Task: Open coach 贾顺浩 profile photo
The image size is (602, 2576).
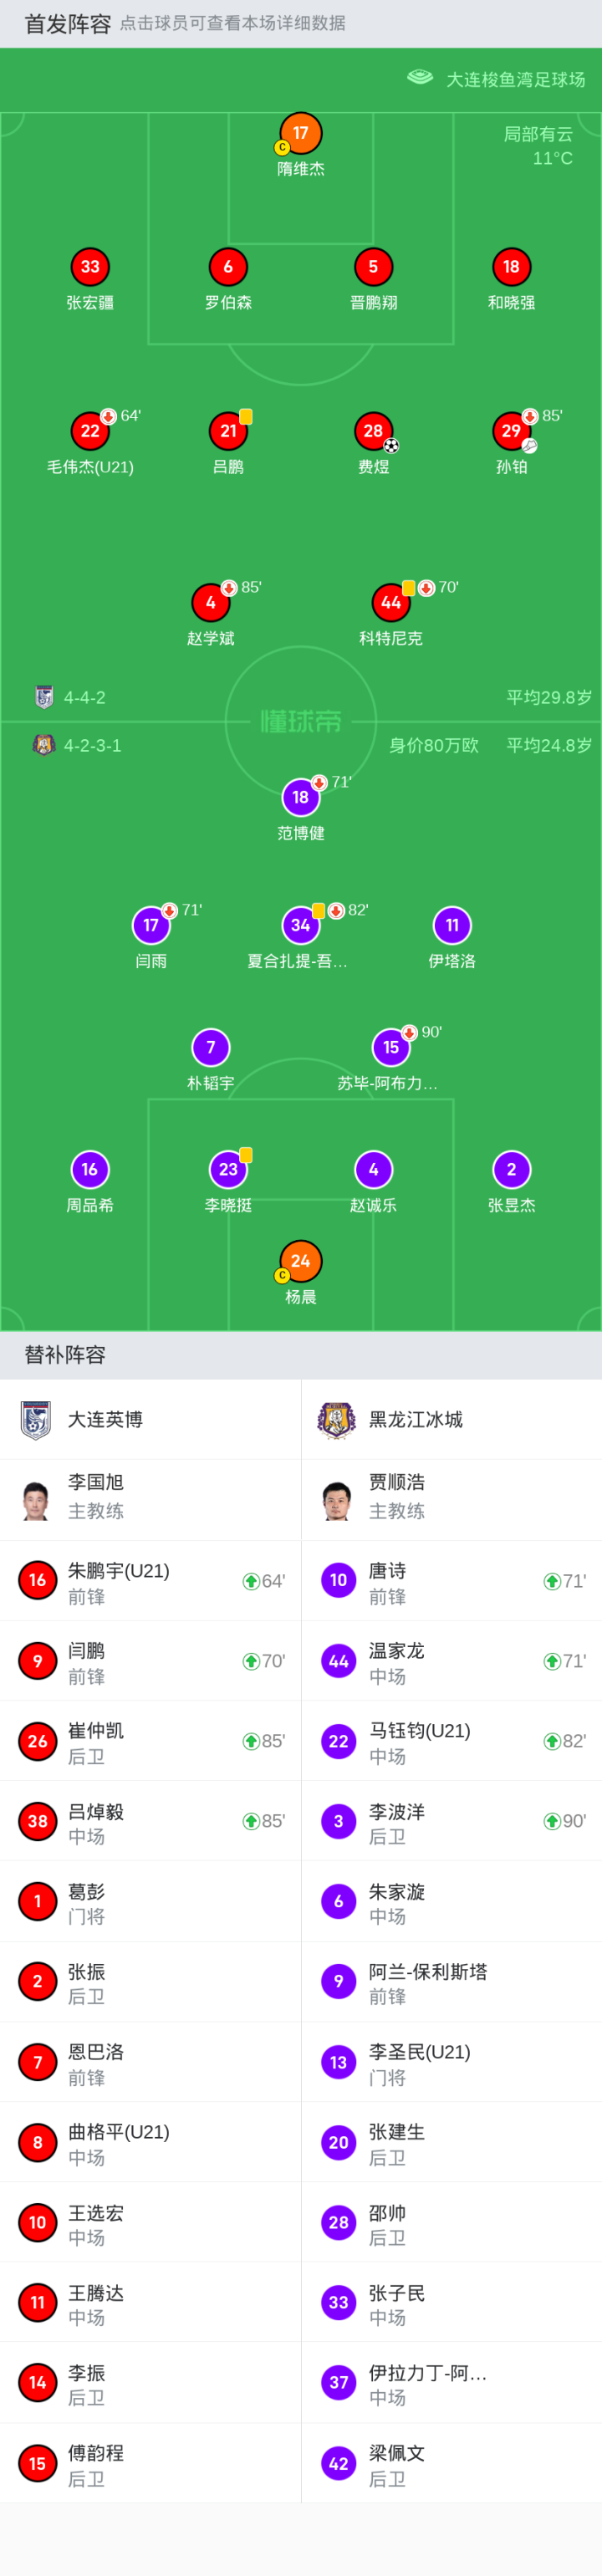Action: point(337,1500)
